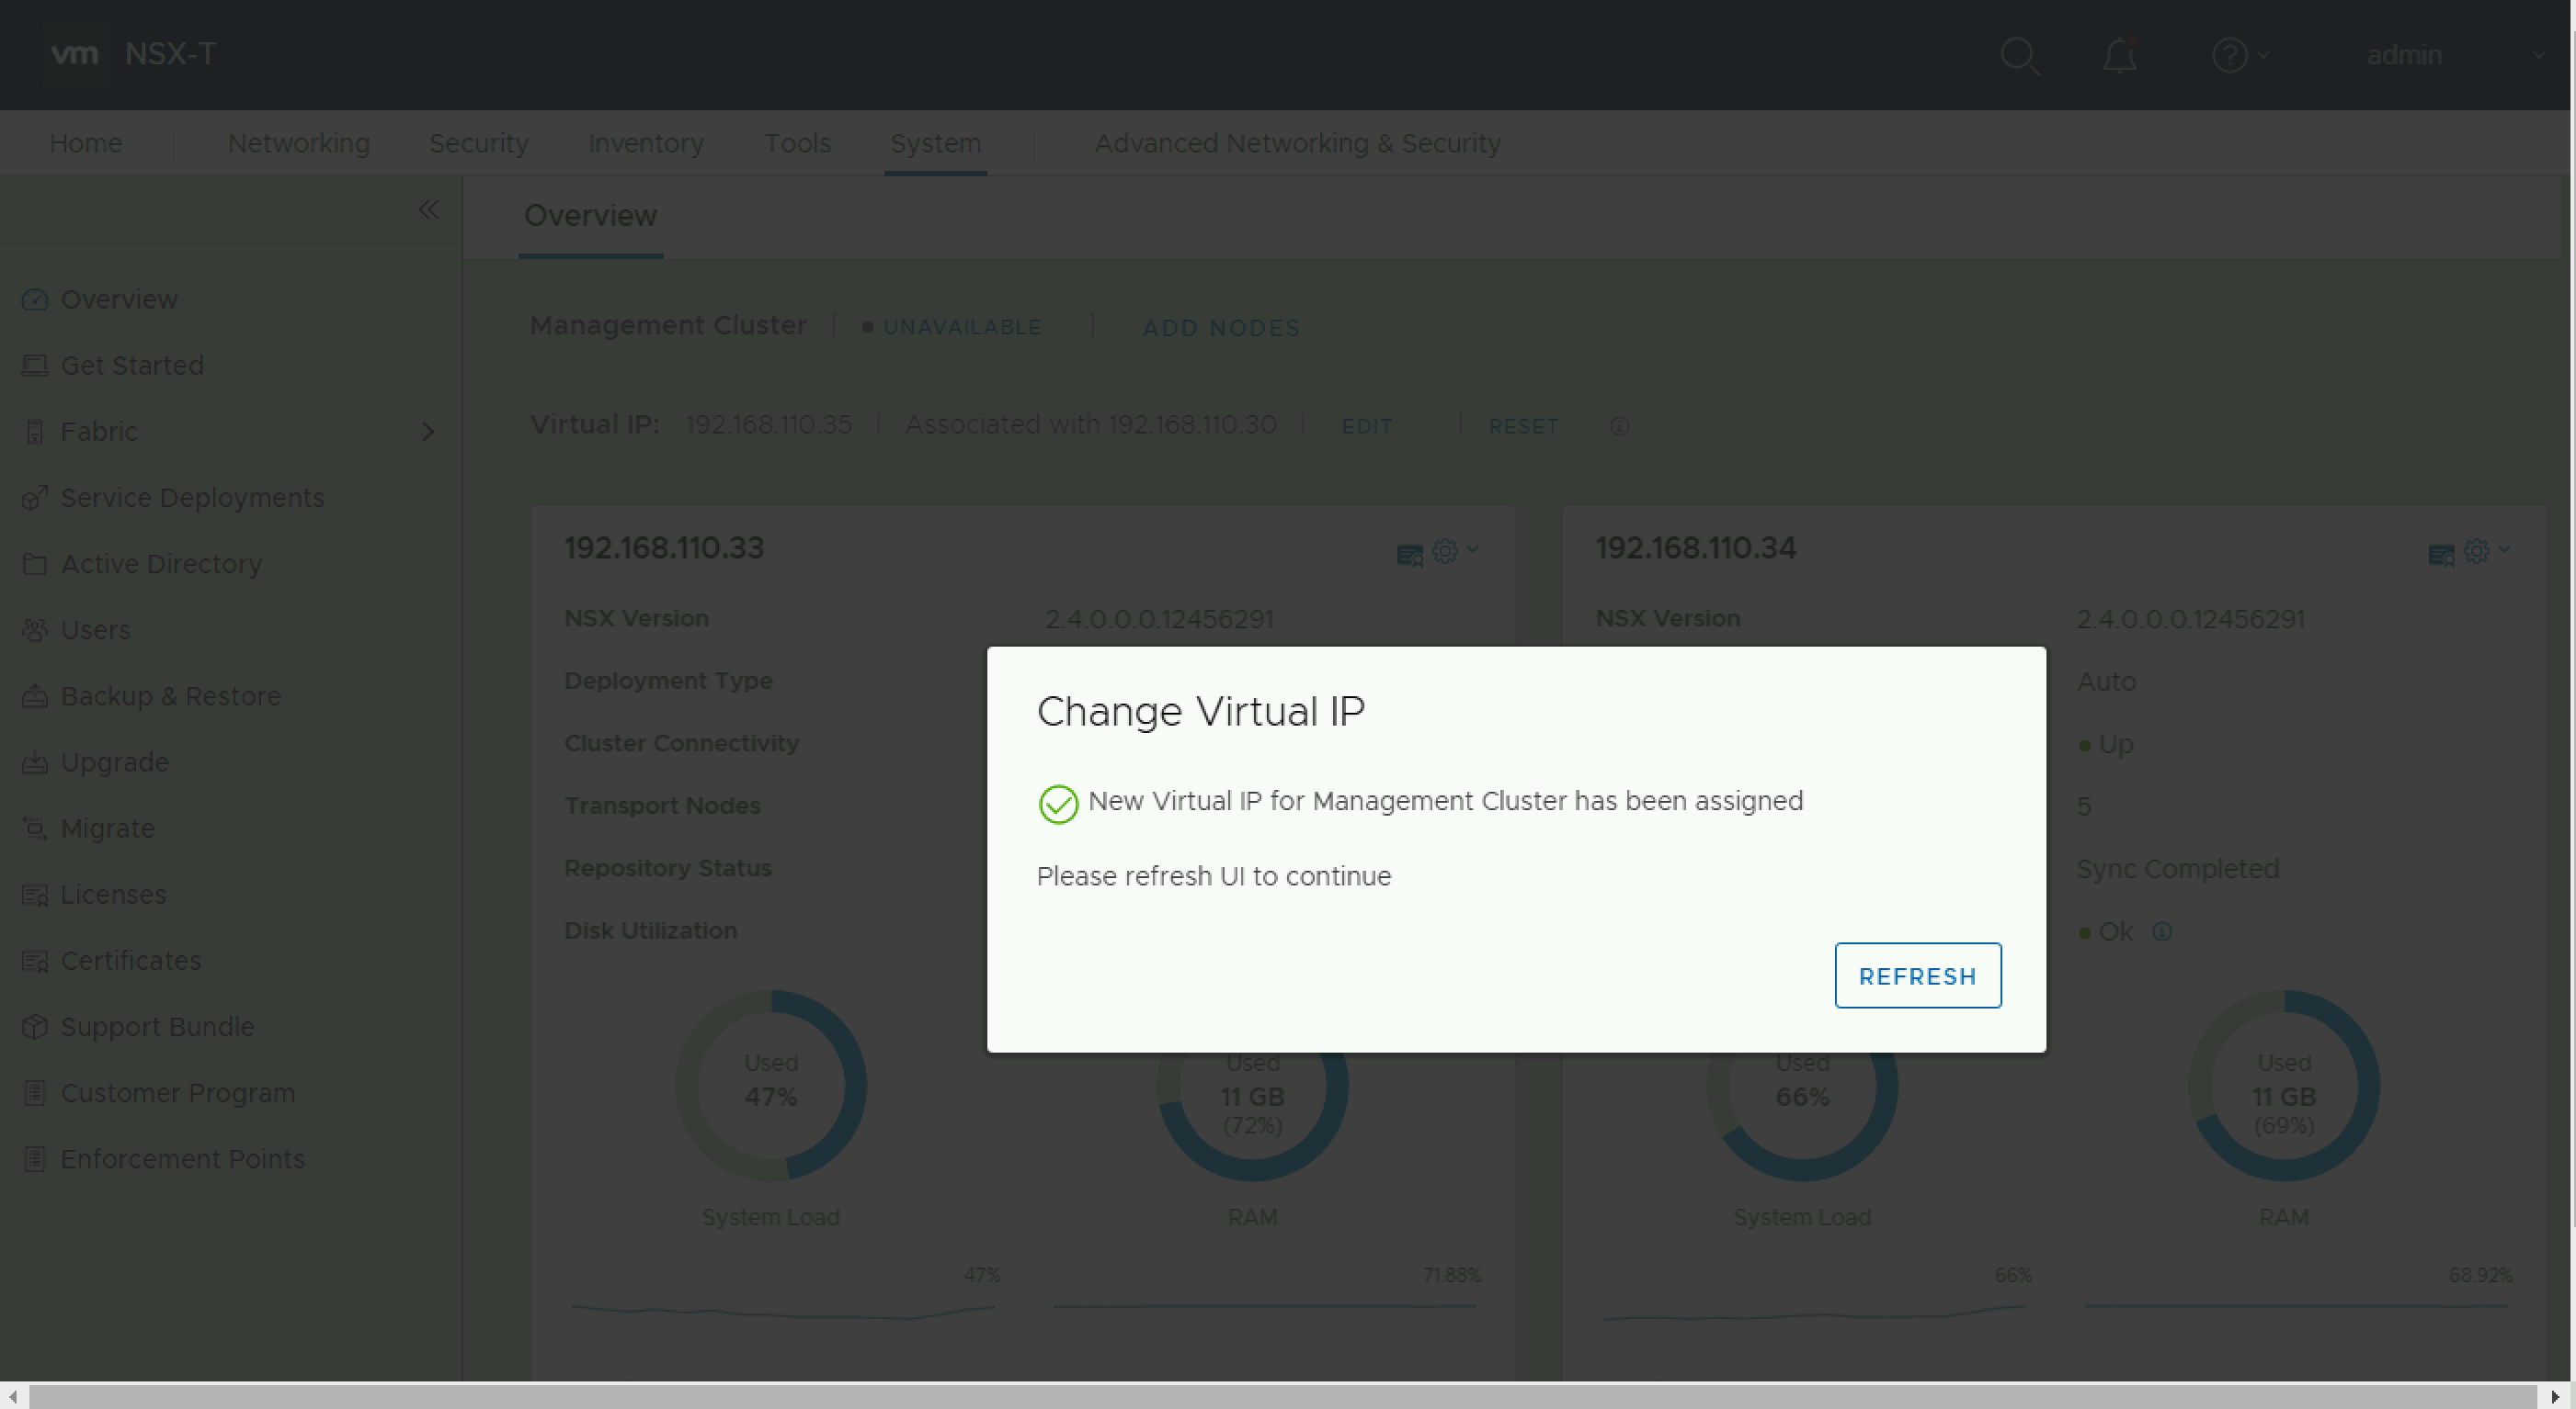The height and width of the screenshot is (1409, 2576).
Task: Open the Advanced Networking & Security tab
Action: 1297,144
